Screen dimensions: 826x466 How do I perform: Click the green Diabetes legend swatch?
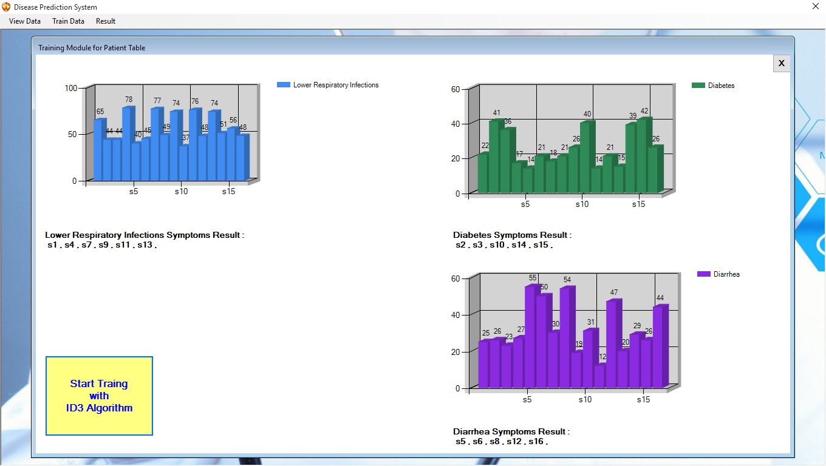point(698,86)
